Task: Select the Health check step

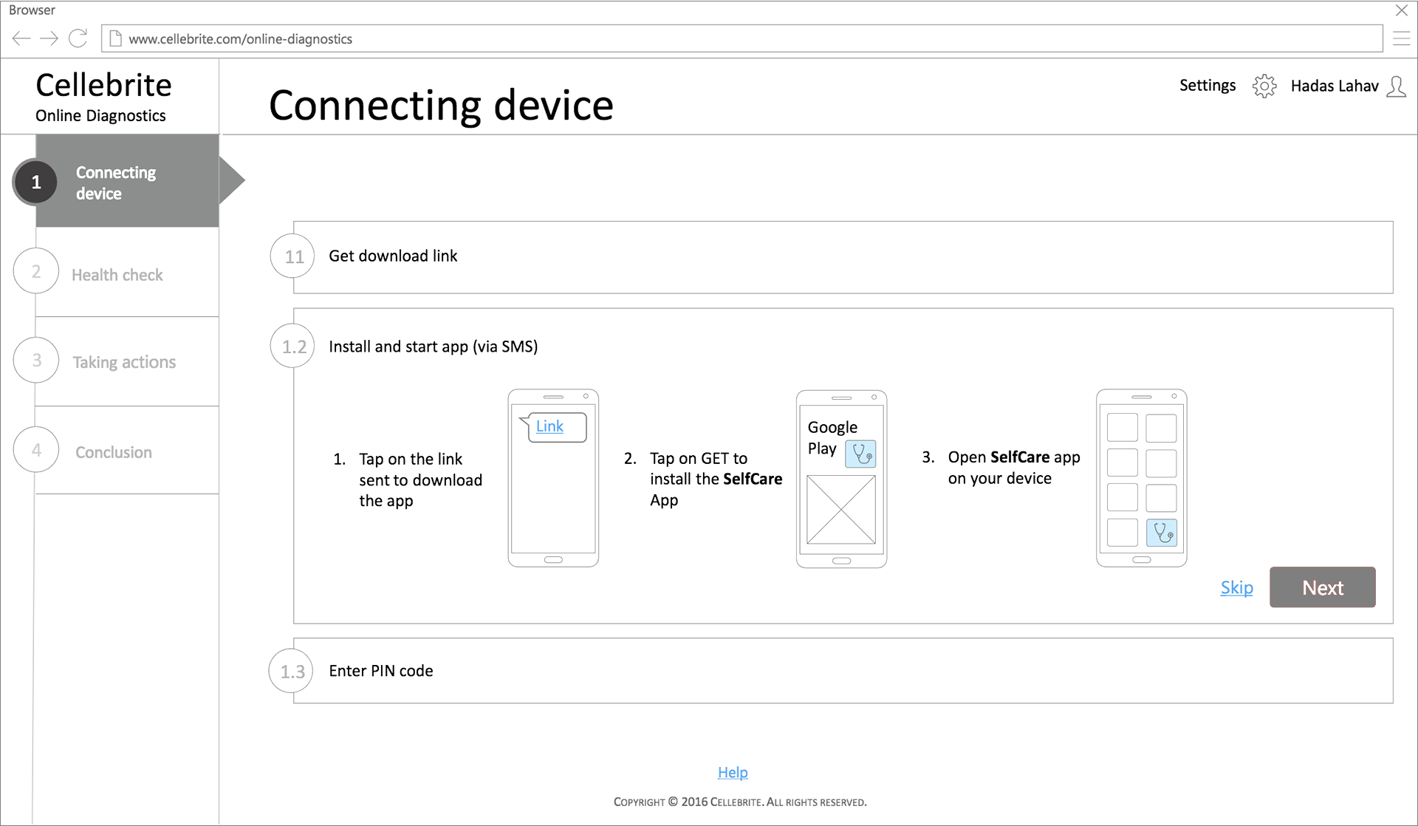Action: pyautogui.click(x=117, y=275)
